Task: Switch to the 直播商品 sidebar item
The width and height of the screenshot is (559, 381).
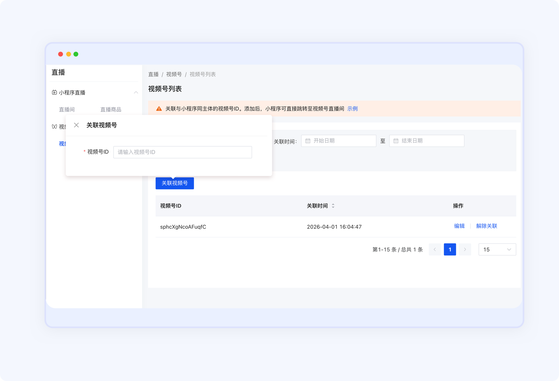Action: 110,109
